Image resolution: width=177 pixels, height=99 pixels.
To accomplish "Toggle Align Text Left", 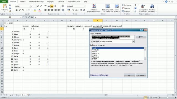I will point(45,10).
